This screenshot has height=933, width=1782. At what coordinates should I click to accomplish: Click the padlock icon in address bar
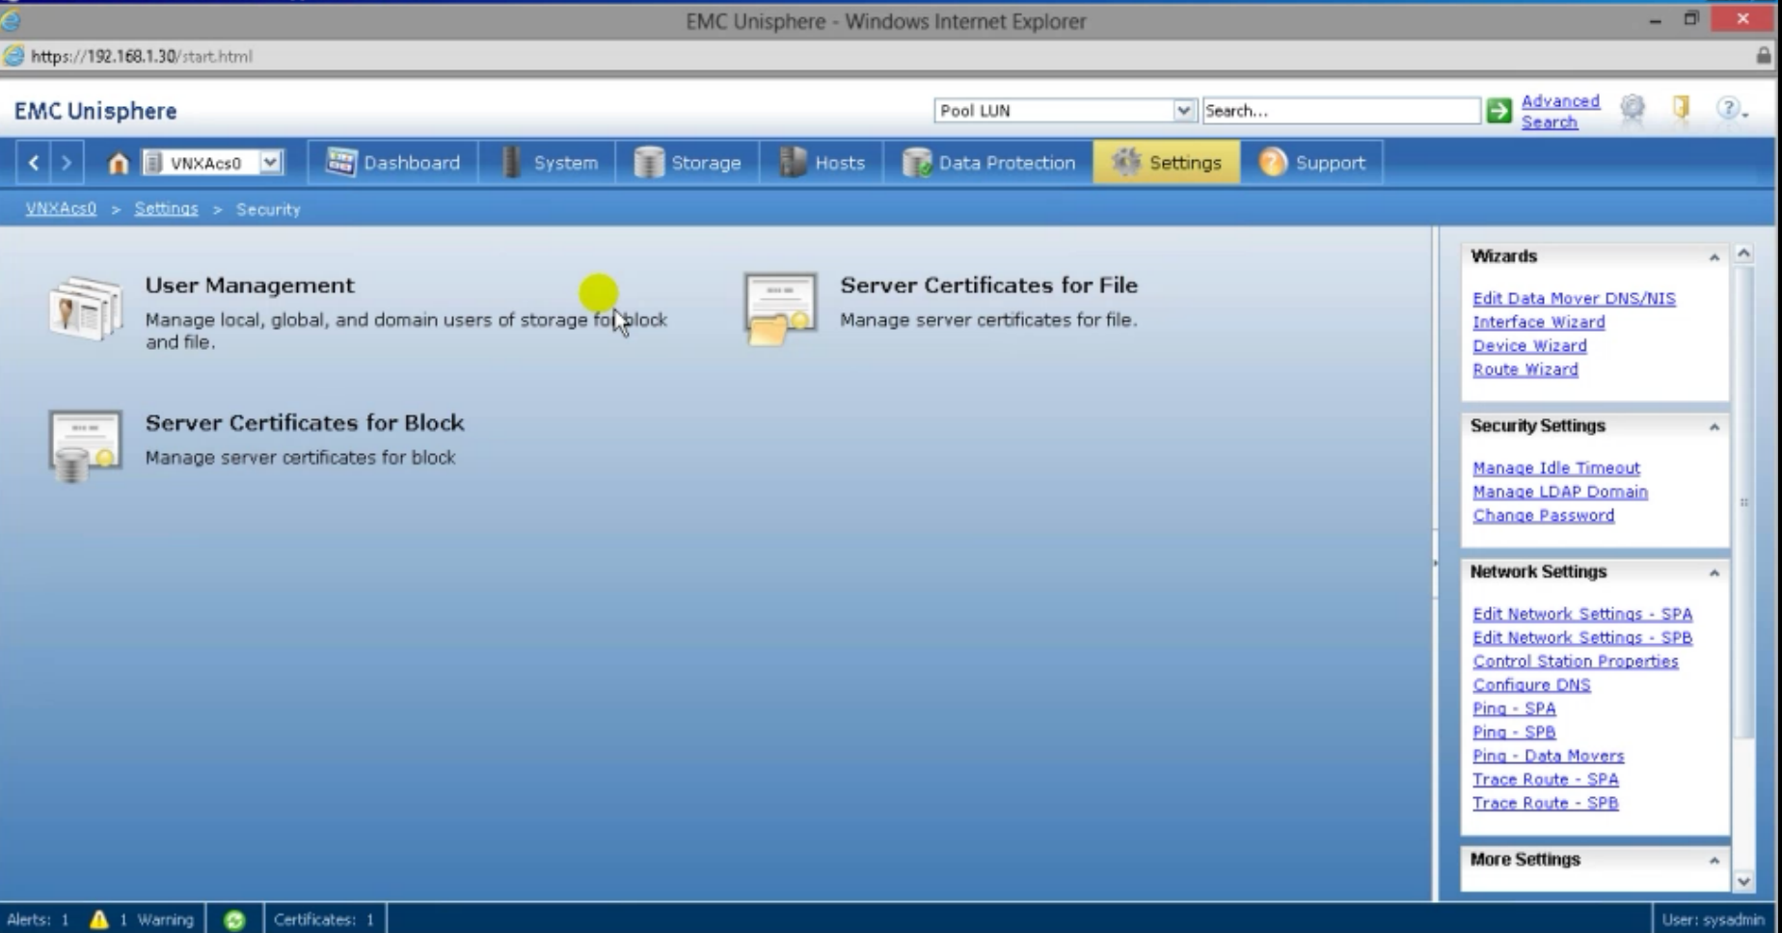1764,56
